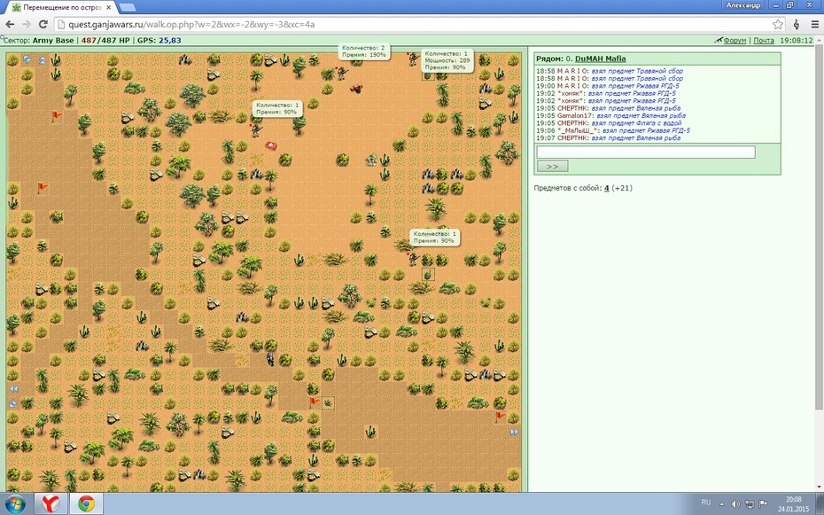Screen dimensions: 824x515
Task: Open the DuMAH Mafia player link
Action: point(600,59)
